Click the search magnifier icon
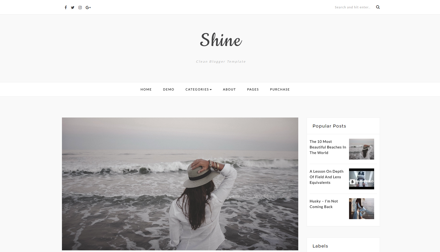 (x=378, y=7)
